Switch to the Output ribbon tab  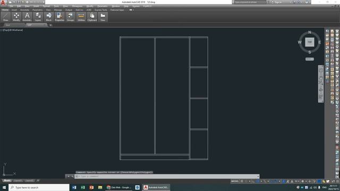(x=69, y=10)
